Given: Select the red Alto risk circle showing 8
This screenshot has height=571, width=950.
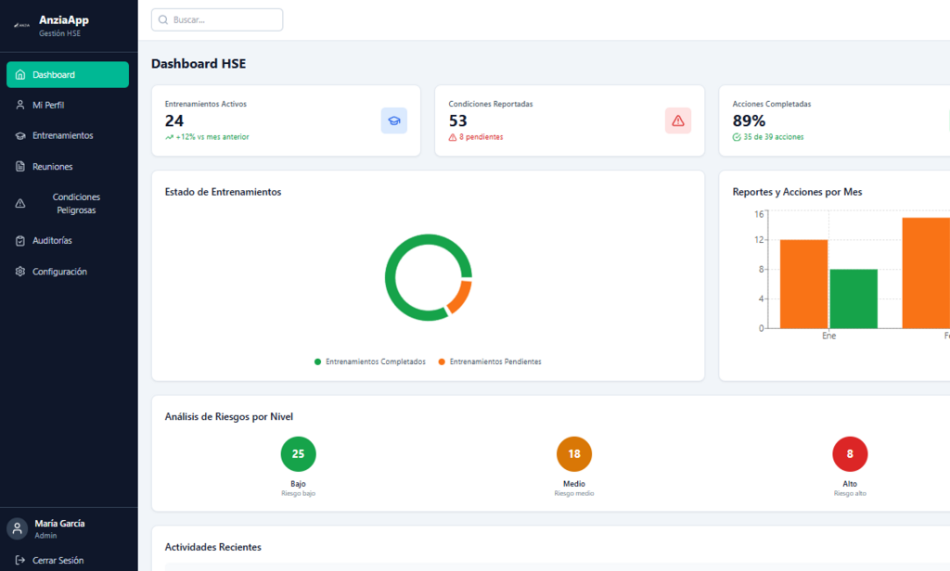Looking at the screenshot, I should pyautogui.click(x=850, y=454).
